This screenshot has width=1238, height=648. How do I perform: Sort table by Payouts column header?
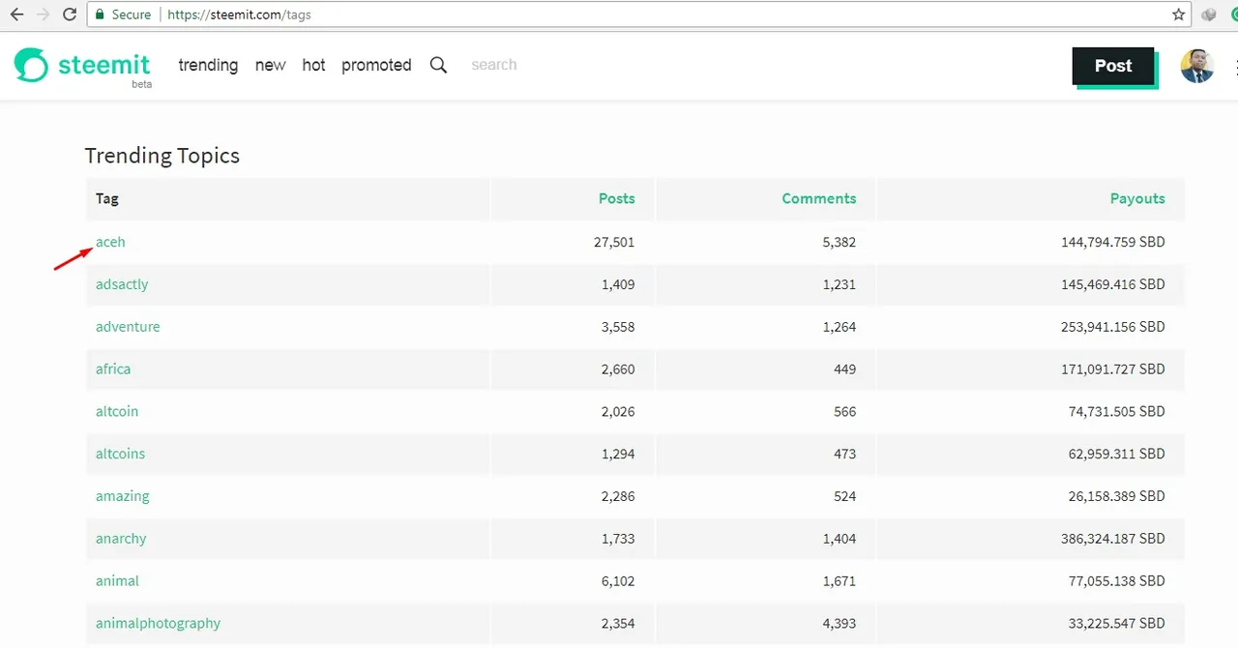click(1137, 198)
